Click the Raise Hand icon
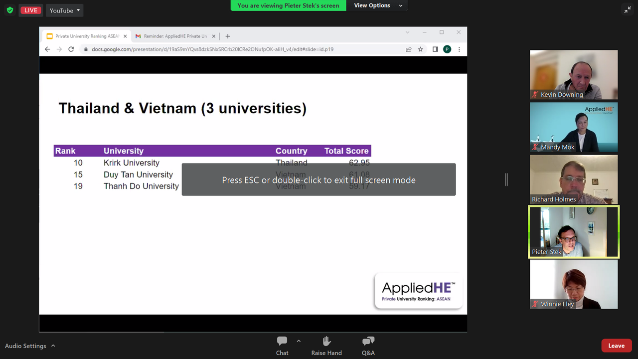The width and height of the screenshot is (638, 359). (326, 345)
